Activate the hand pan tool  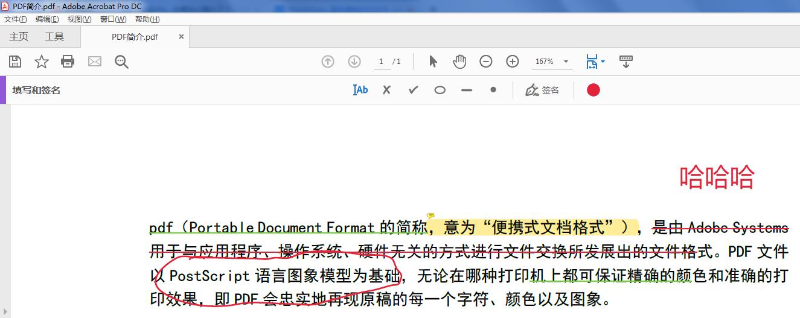coord(460,62)
